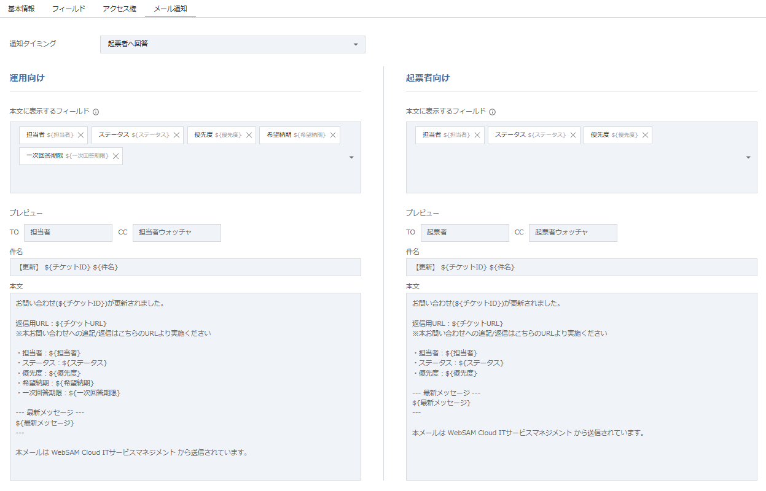Remove ステータス tag in 運用向け fields

click(176, 135)
